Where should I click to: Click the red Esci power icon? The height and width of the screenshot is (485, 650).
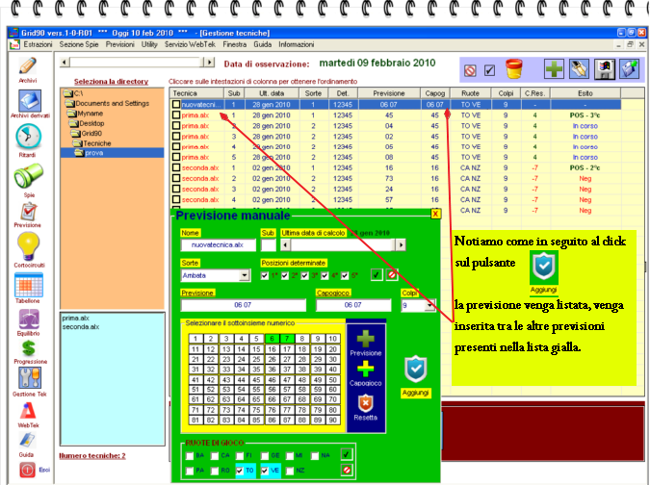27,470
